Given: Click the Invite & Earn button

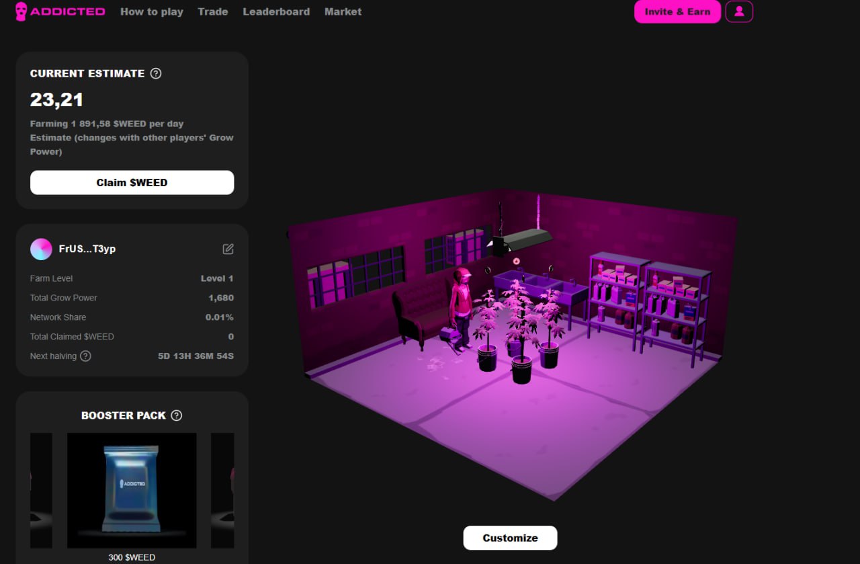Looking at the screenshot, I should (x=677, y=11).
